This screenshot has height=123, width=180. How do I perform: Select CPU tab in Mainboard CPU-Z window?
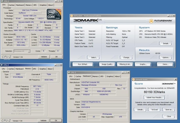pos(71,76)
